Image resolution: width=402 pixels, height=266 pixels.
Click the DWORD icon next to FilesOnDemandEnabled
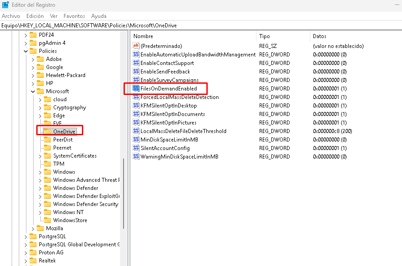pos(136,89)
